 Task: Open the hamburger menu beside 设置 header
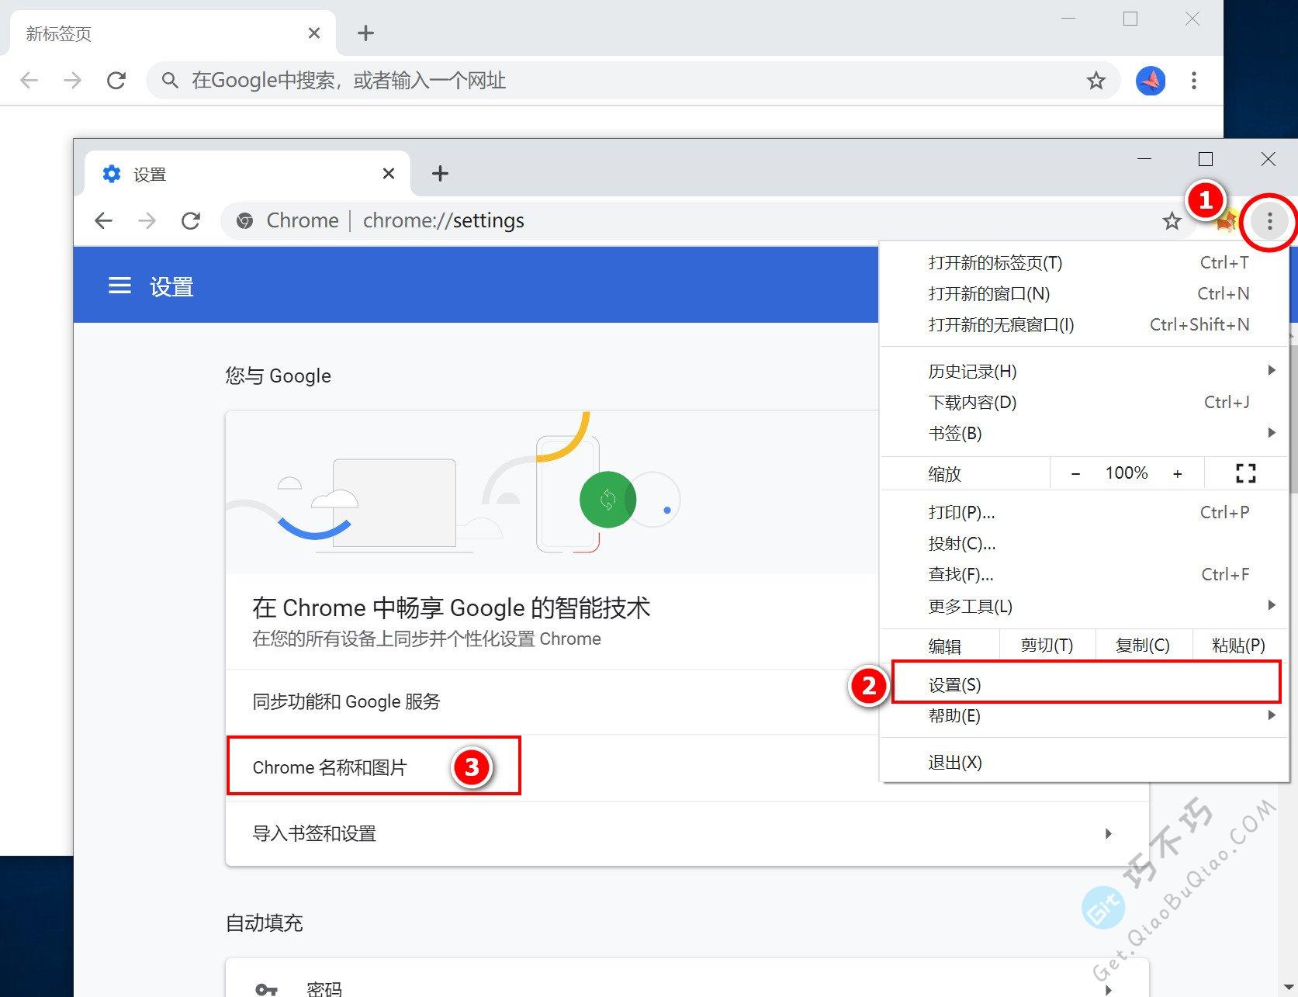(119, 286)
